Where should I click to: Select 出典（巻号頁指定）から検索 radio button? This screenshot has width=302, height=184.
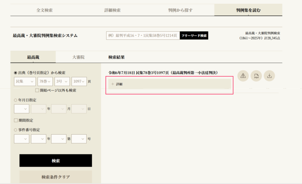pyautogui.click(x=16, y=73)
